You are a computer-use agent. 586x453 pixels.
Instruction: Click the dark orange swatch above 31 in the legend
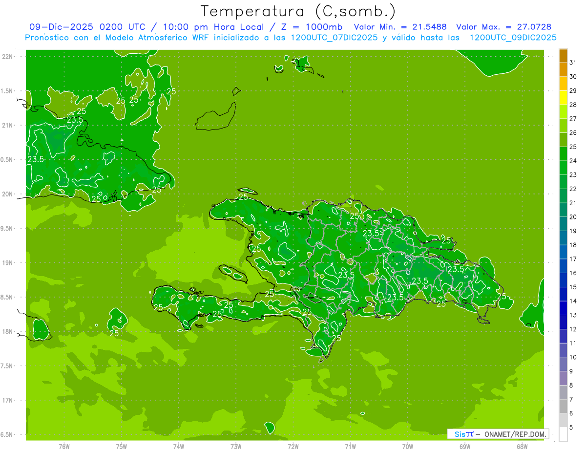tap(563, 55)
